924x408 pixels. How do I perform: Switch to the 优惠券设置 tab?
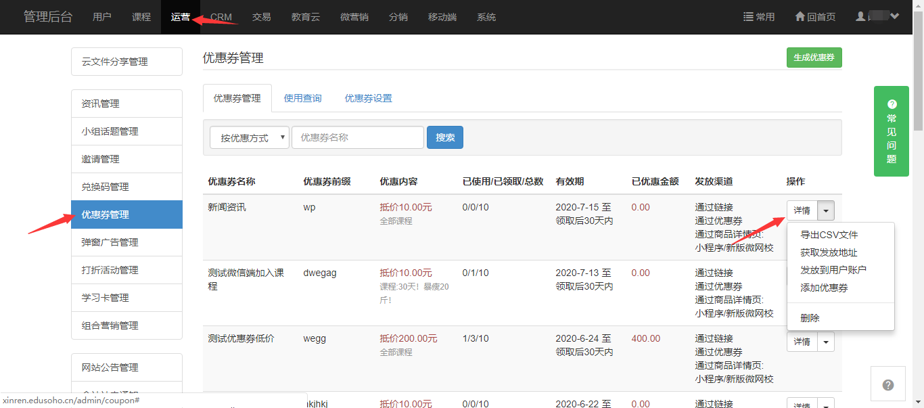[x=368, y=98]
